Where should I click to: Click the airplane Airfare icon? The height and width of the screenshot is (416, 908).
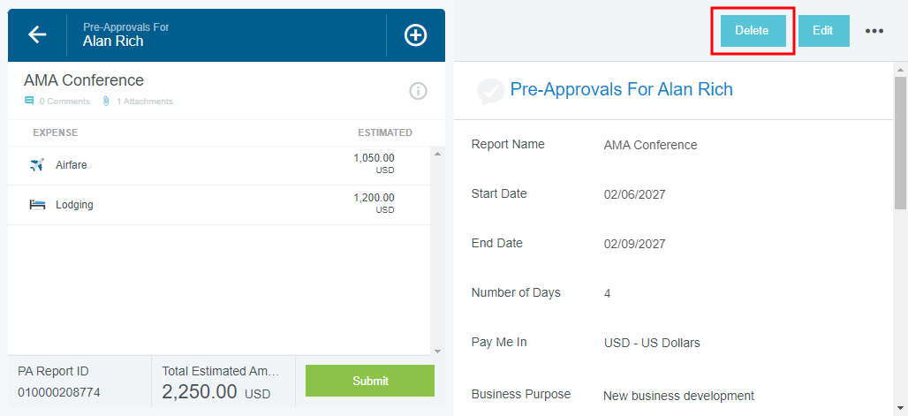coord(37,165)
